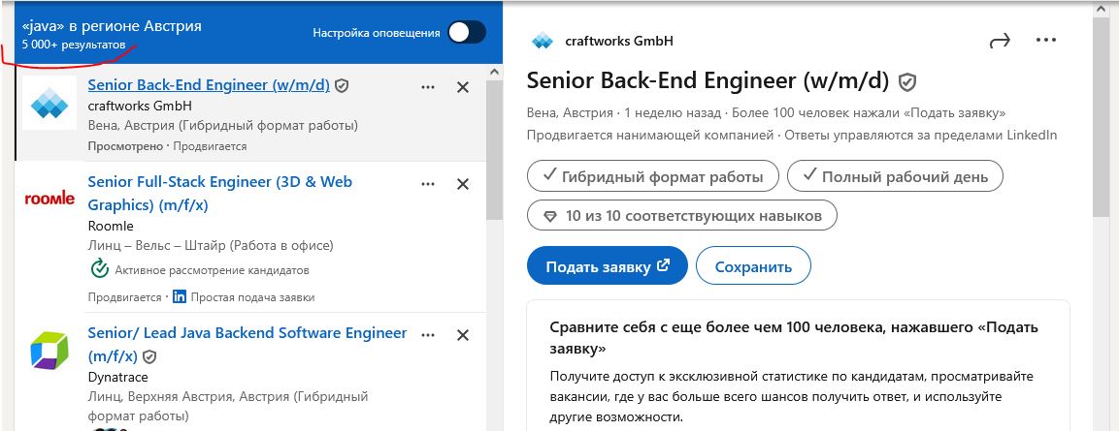Click the Roomle company logo

[49, 198]
